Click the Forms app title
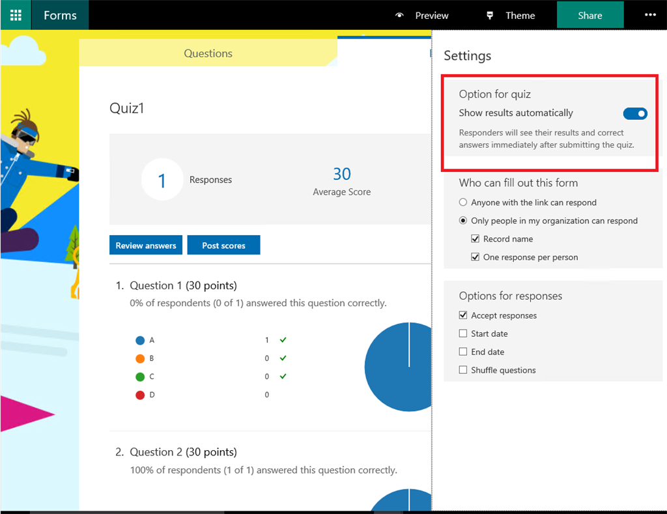The image size is (667, 514). point(60,16)
